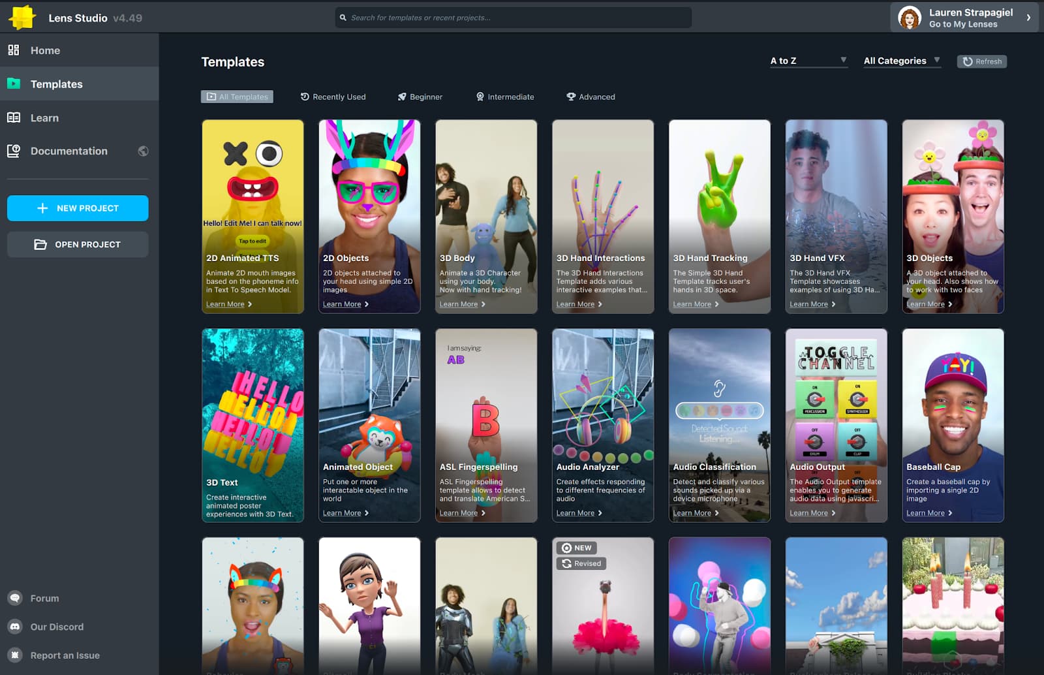Screen dimensions: 1044x675
Task: Expand the account menu chevron
Action: coord(1028,18)
